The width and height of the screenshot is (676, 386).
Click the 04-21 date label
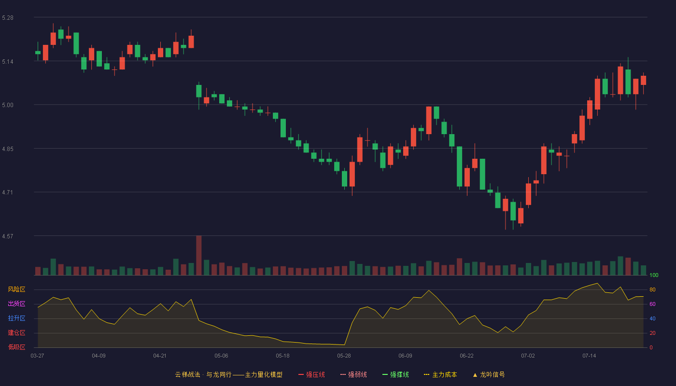pos(160,356)
